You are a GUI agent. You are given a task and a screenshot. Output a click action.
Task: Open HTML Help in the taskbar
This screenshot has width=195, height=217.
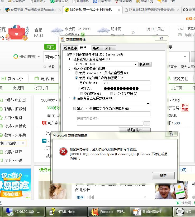(66, 211)
